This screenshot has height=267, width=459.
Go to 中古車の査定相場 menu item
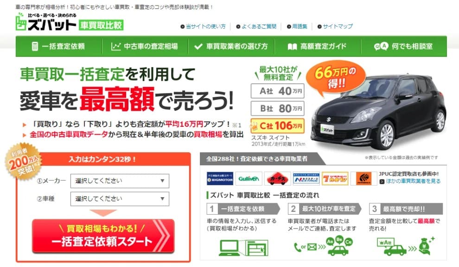(145, 46)
